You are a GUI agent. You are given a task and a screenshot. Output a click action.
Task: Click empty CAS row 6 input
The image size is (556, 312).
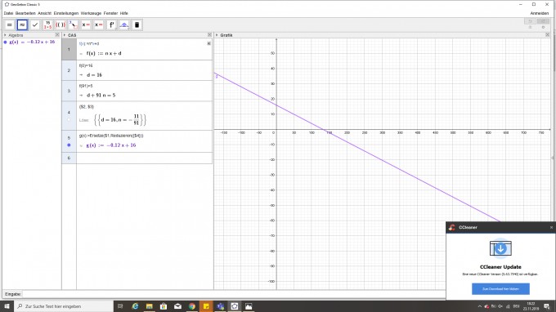point(145,158)
